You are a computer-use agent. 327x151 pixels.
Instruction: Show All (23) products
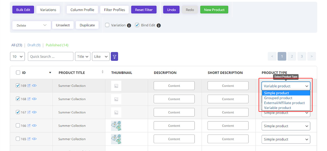pos(17,45)
